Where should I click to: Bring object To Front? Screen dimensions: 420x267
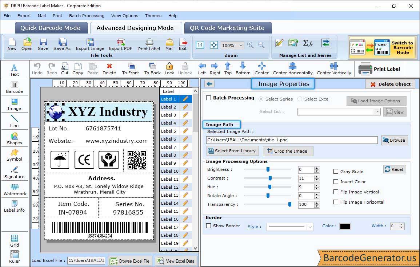[131, 69]
